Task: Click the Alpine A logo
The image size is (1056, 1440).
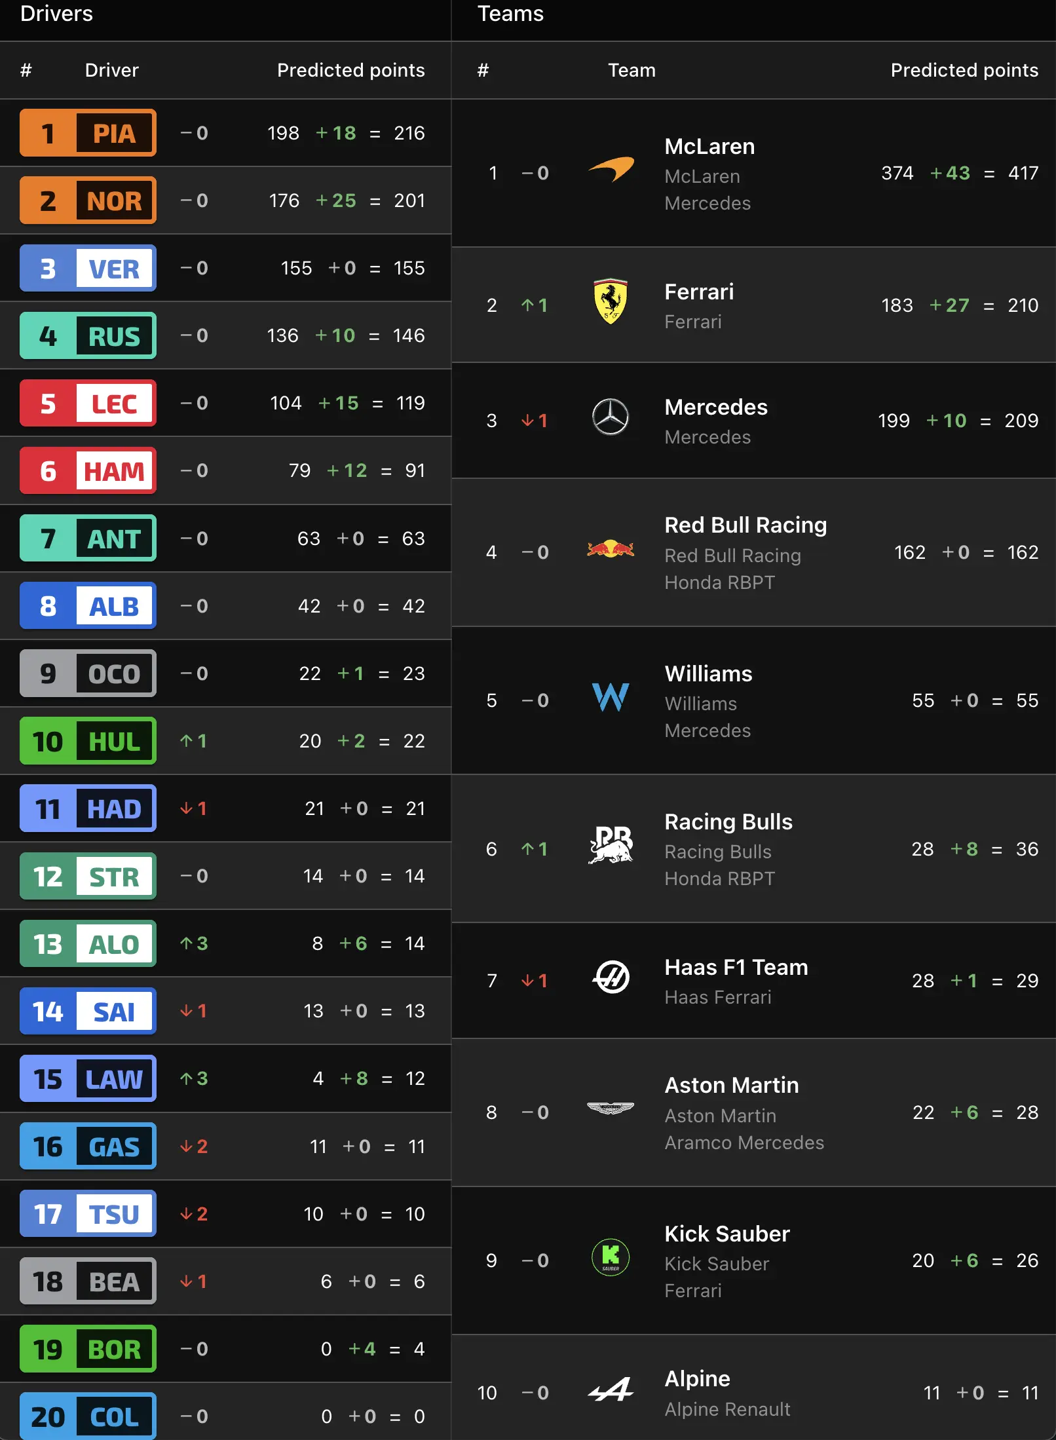Action: click(611, 1389)
